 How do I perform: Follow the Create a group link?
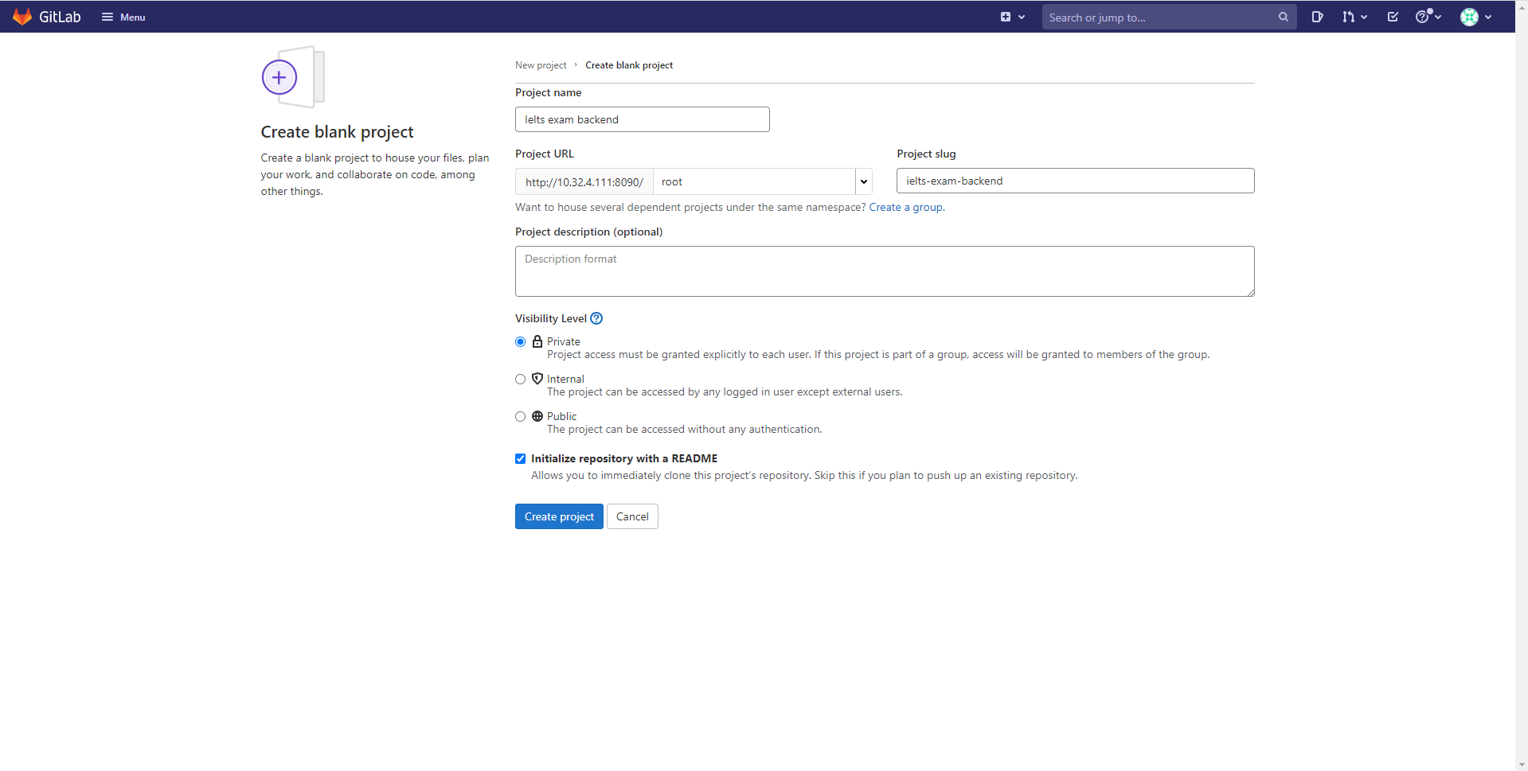click(x=906, y=208)
